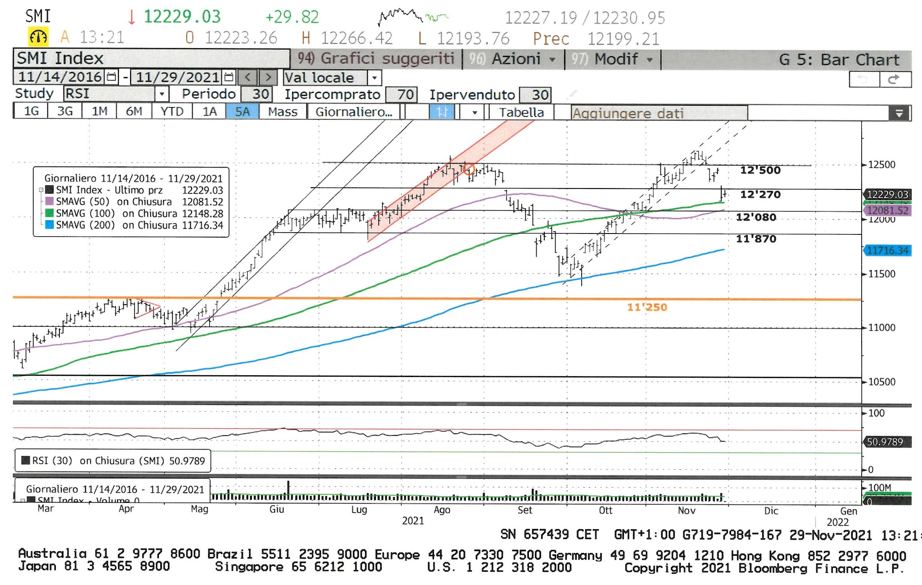The height and width of the screenshot is (585, 922).
Task: Click the undo arrow icon
Action: [x=863, y=79]
